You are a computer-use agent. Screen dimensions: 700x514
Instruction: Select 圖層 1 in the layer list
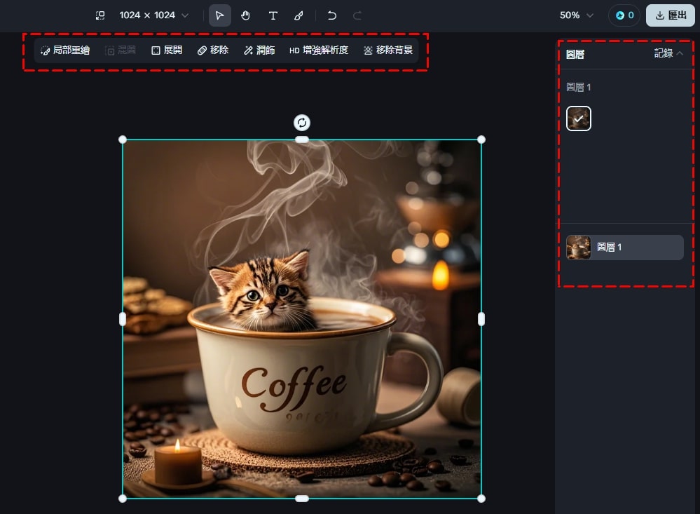coord(624,248)
